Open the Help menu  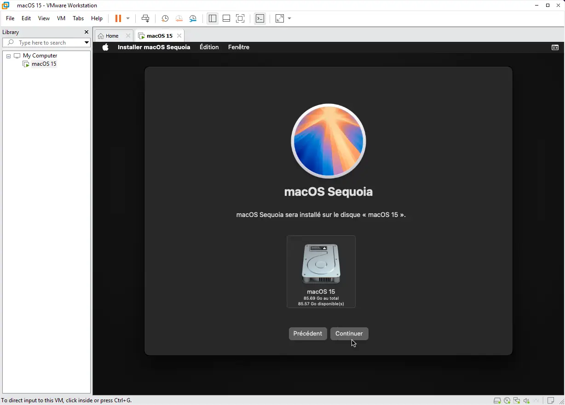[x=97, y=18]
